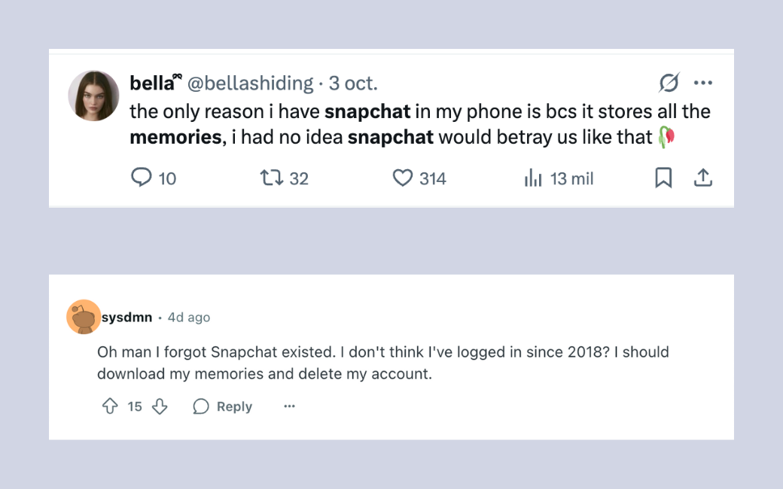Upvote sysdmn's Reddit comment

(110, 406)
